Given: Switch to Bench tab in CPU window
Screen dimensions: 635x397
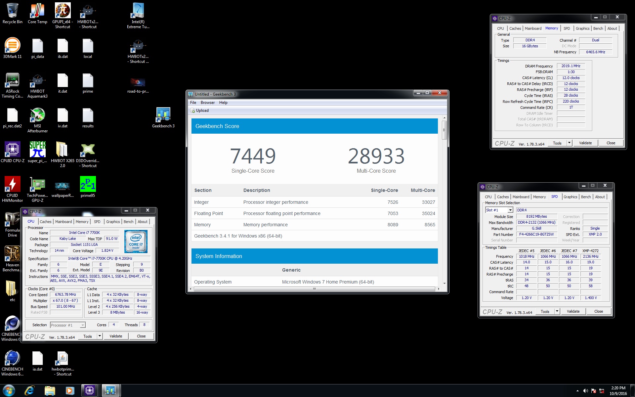Looking at the screenshot, I should click(128, 222).
